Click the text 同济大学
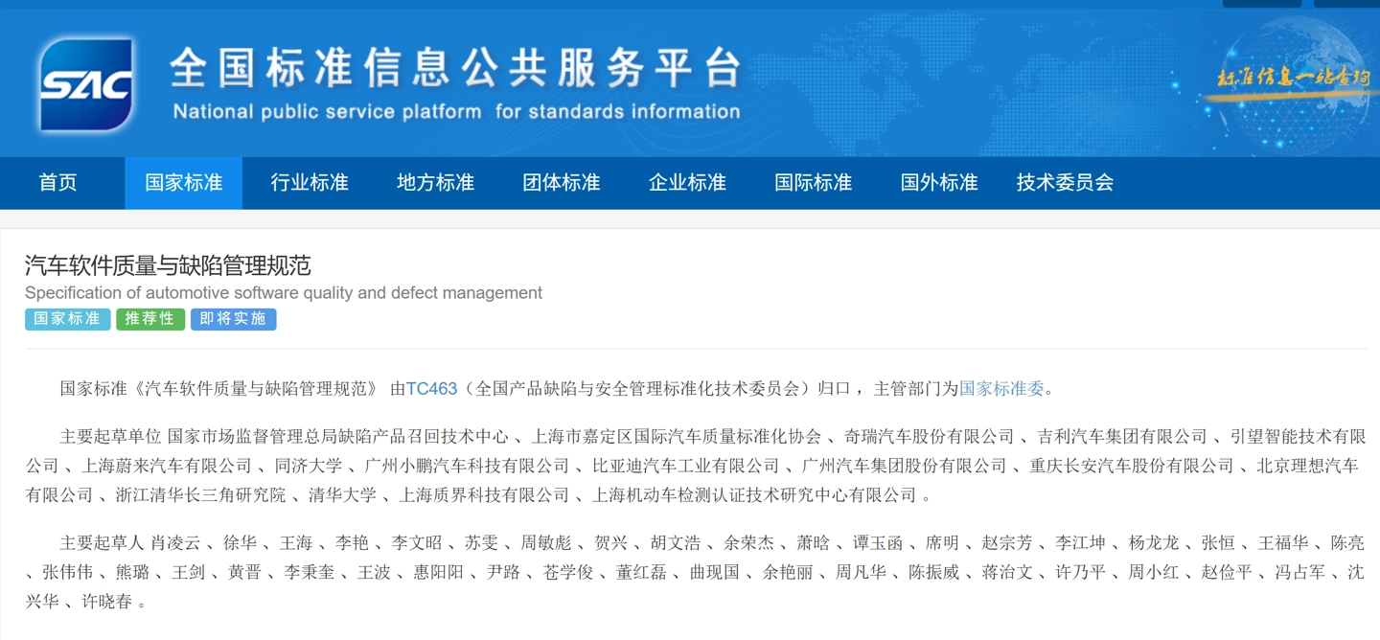The height and width of the screenshot is (640, 1380). pos(308,467)
